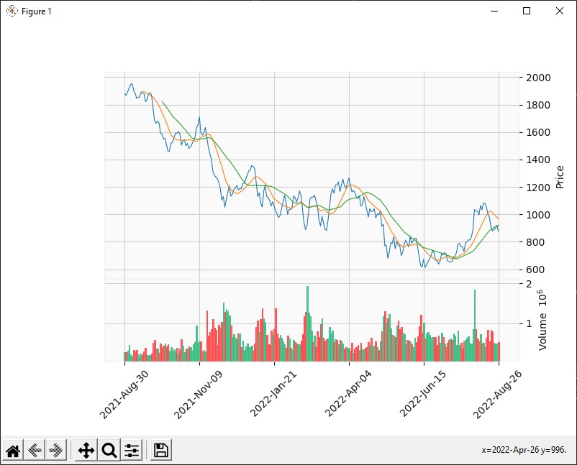
Task: Click the tall green volume spike near August 2022
Action: pos(475,326)
